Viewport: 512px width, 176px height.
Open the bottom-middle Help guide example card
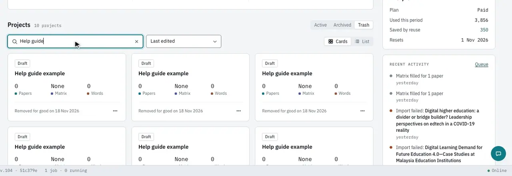coord(190,146)
